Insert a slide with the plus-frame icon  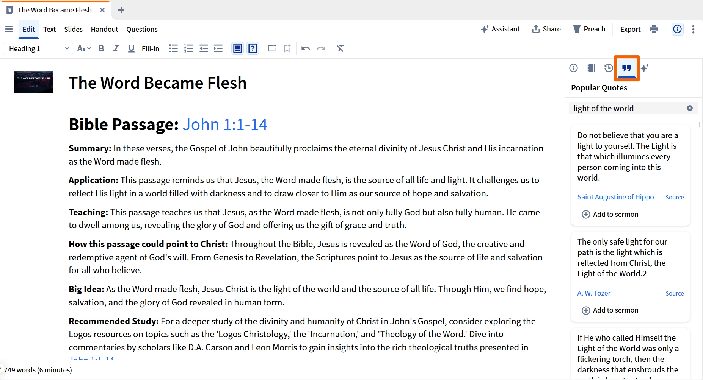click(x=272, y=48)
